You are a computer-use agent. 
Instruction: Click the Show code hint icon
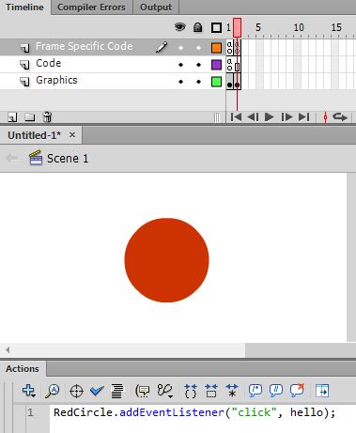(x=142, y=391)
